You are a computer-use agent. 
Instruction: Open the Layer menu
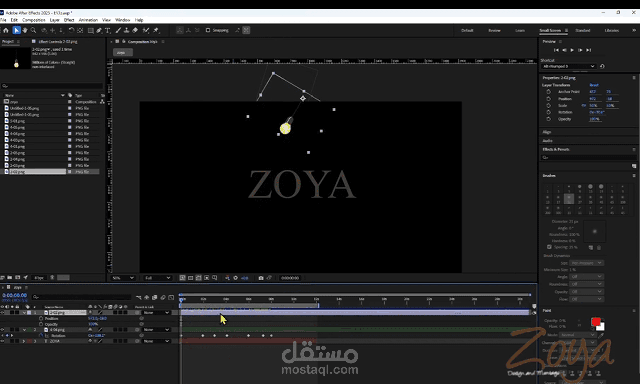click(55, 20)
